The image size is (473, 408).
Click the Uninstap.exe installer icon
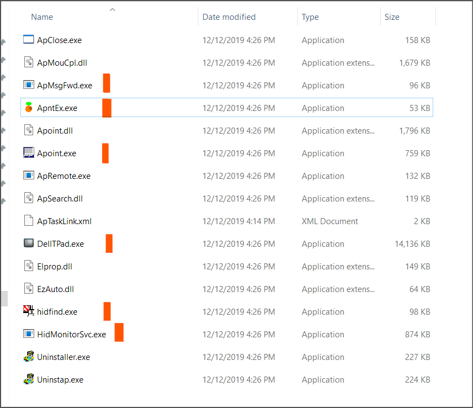coord(28,379)
